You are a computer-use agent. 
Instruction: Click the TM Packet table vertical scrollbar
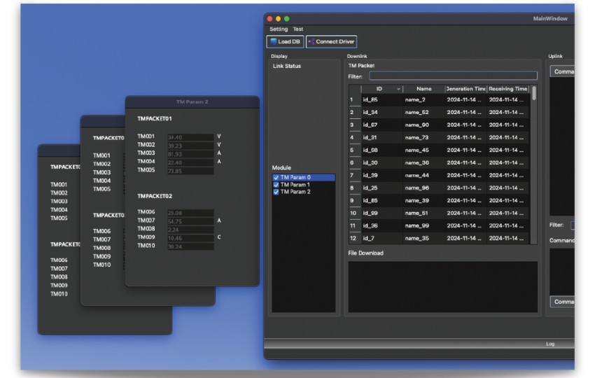534,94
